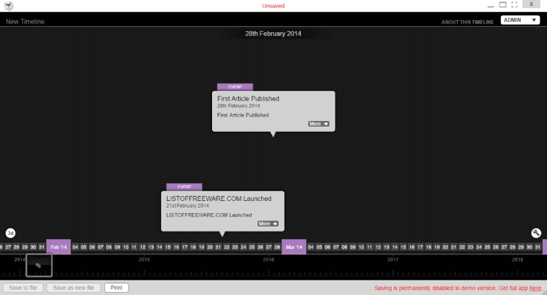Image resolution: width=547 pixels, height=295 pixels.
Task: Click the 3d zoom level circle
Action: tap(10, 233)
